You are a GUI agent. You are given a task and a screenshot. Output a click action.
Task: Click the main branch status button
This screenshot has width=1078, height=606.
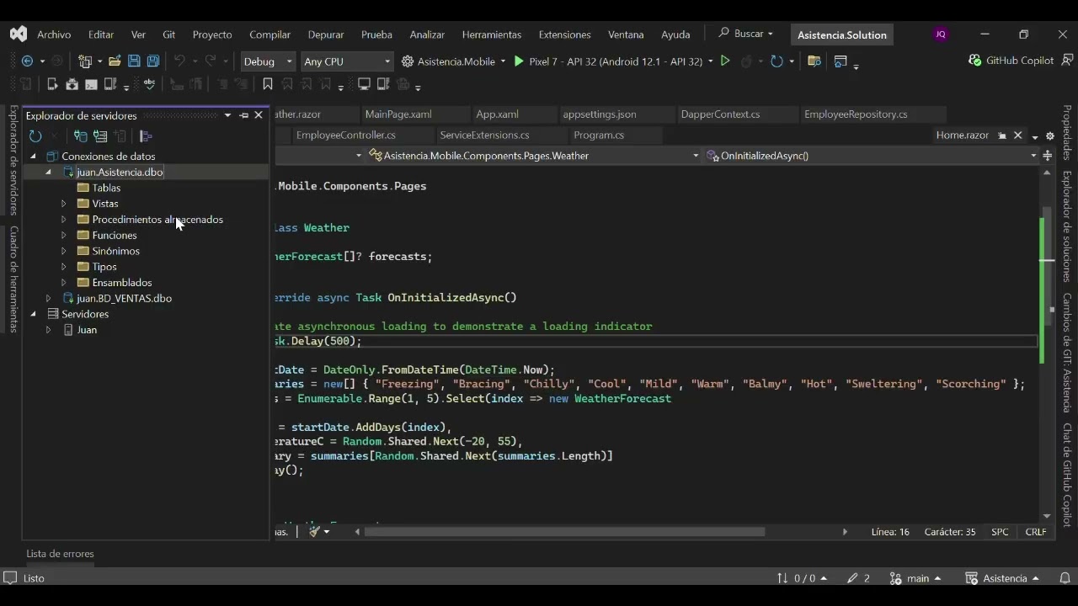pyautogui.click(x=914, y=578)
